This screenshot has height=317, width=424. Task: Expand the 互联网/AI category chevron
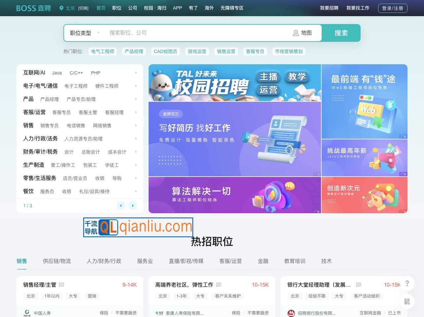[136, 73]
